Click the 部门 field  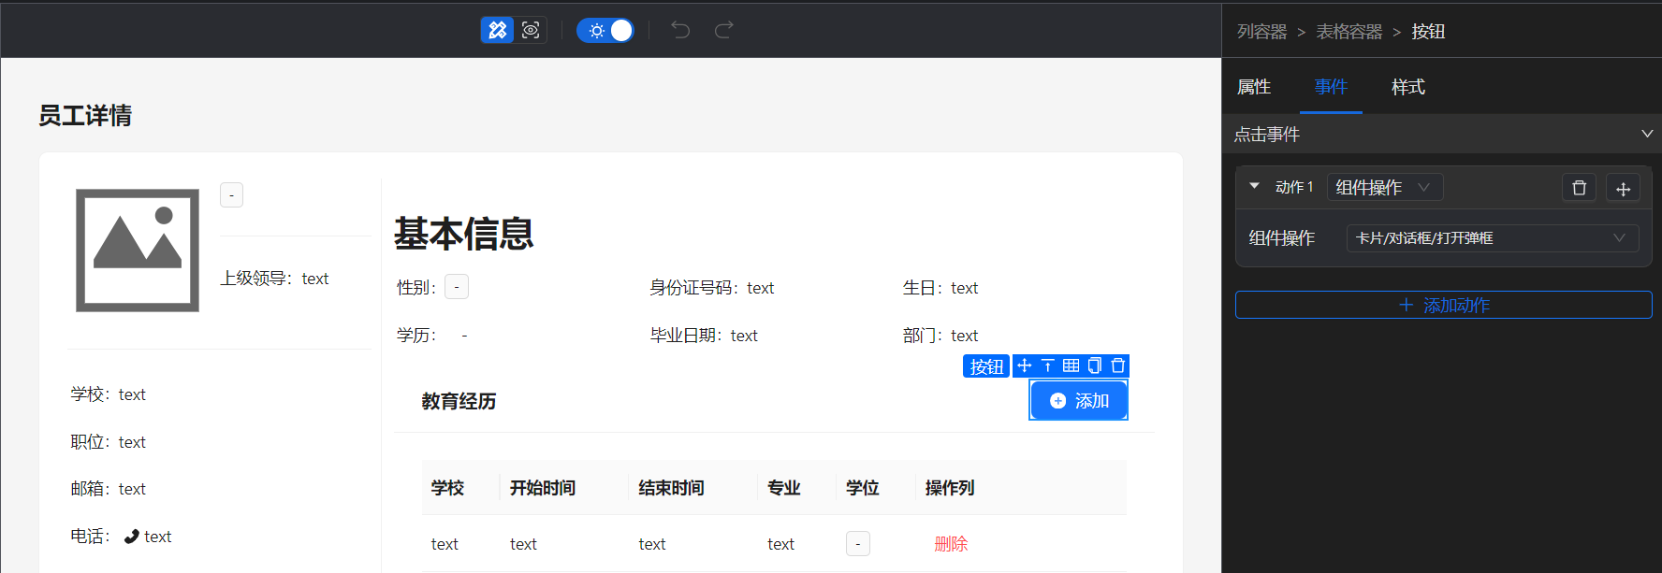[x=940, y=336]
